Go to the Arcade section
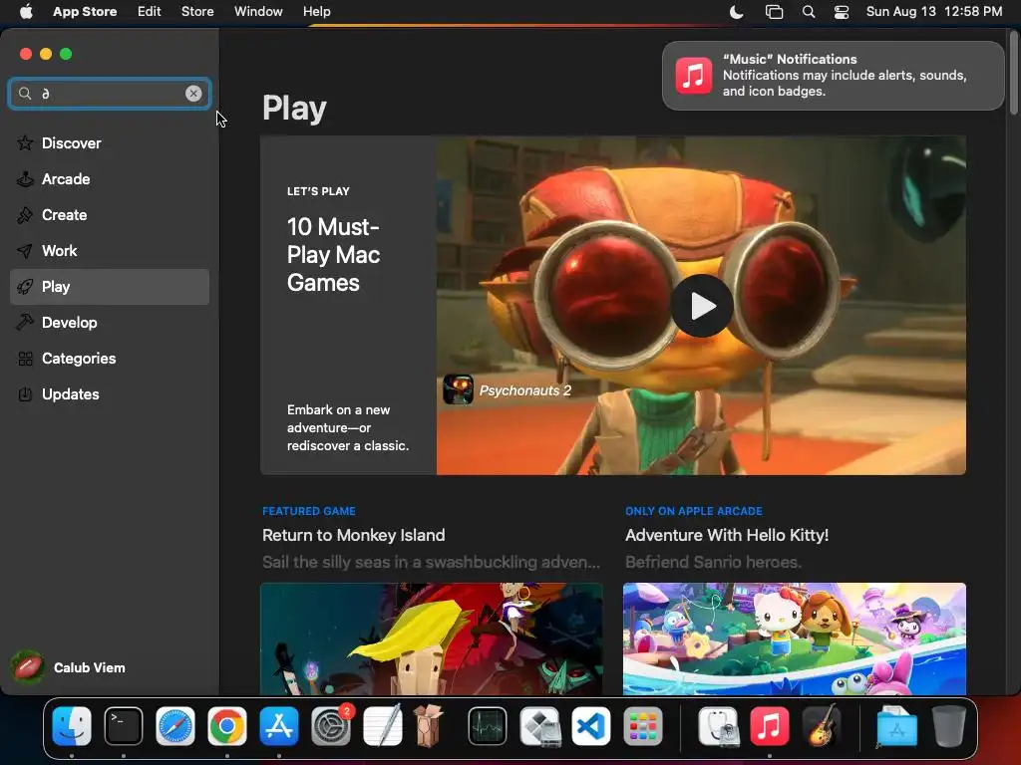This screenshot has height=765, width=1021. coord(110,179)
